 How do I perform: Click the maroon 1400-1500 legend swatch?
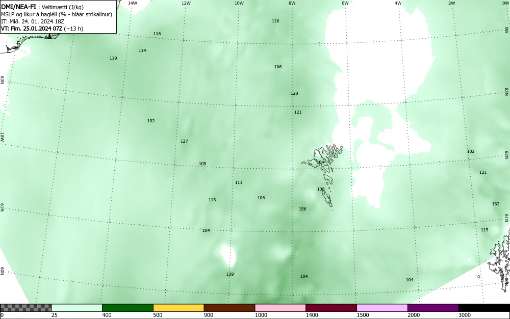(331, 308)
